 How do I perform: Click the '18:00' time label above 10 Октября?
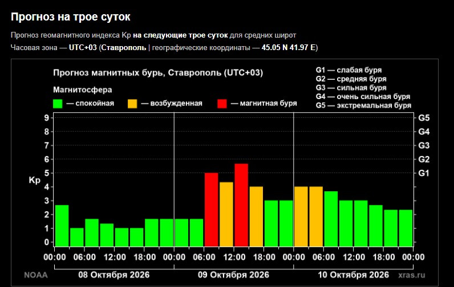pyautogui.click(x=384, y=257)
